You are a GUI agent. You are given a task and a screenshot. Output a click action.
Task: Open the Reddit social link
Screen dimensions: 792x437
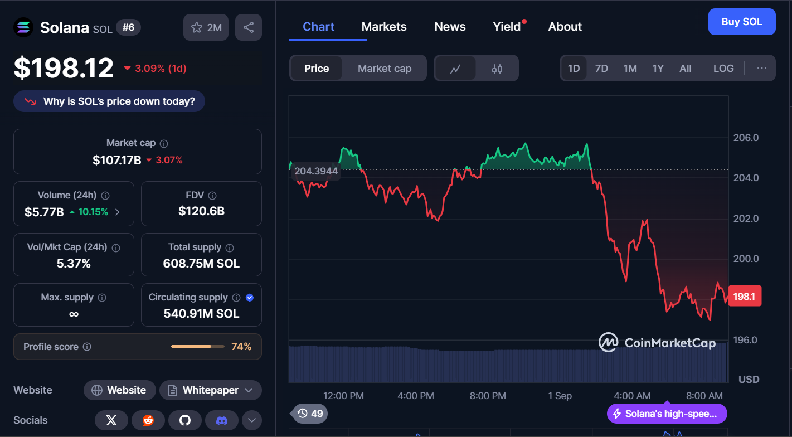tap(148, 420)
